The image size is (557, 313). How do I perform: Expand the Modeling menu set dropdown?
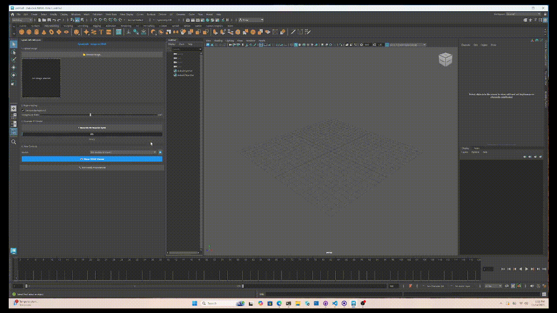click(x=22, y=20)
